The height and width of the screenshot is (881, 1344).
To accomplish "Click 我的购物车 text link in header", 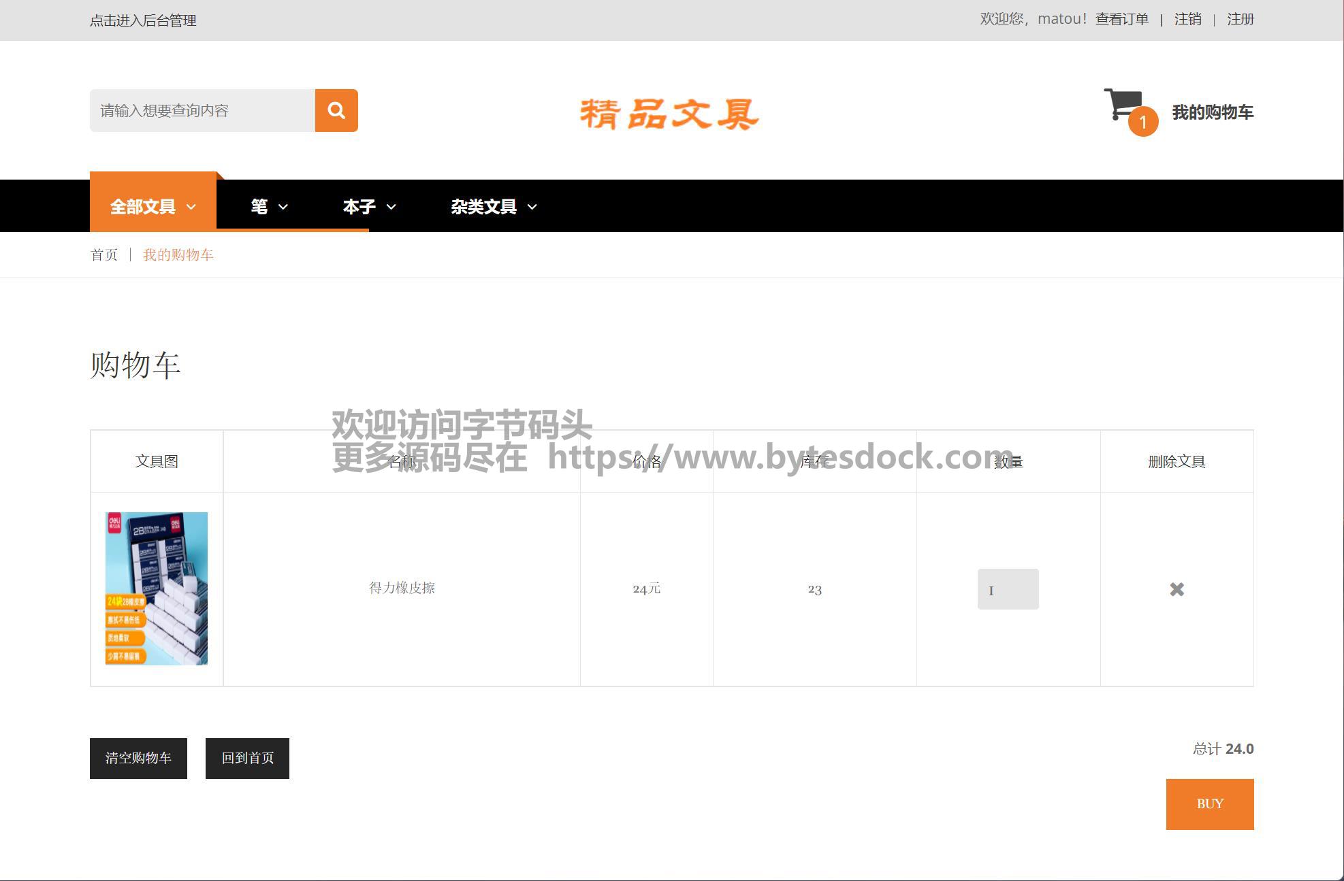I will [x=1212, y=112].
